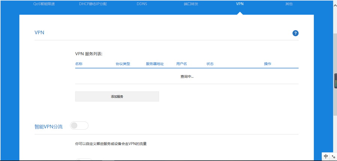Click the 服务器地址 column header

coord(155,64)
